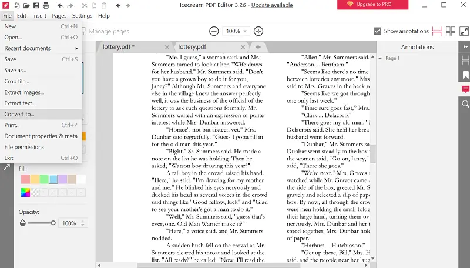Open the Help menu
This screenshot has height=268, width=470.
pyautogui.click(x=104, y=16)
